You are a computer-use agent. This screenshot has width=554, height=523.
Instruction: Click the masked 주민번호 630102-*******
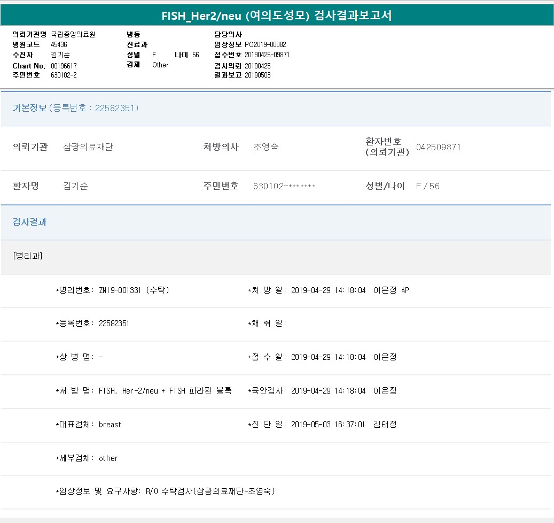pos(284,186)
